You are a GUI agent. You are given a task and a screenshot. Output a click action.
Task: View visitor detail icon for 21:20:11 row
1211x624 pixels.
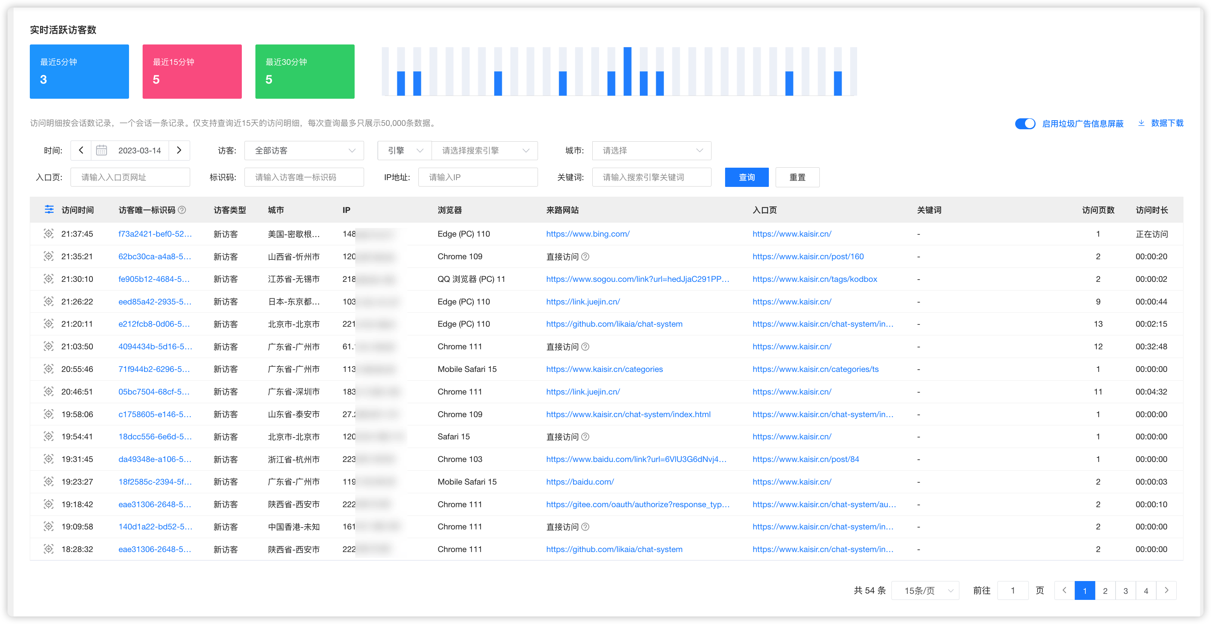point(48,324)
